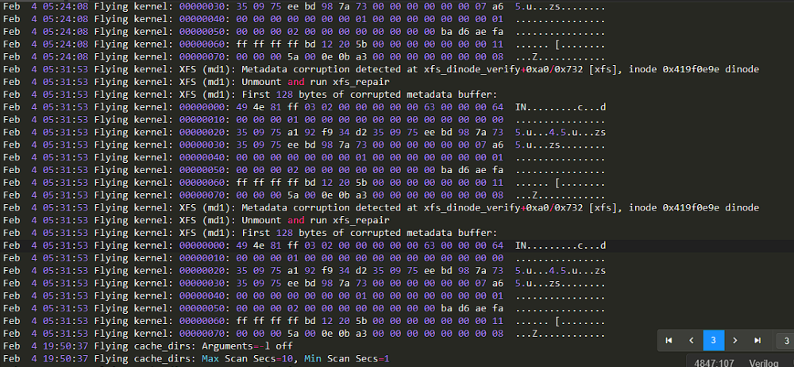Screen dimensions: 794x367
Task: Click the page number input field showing 3
Action: 785,341
